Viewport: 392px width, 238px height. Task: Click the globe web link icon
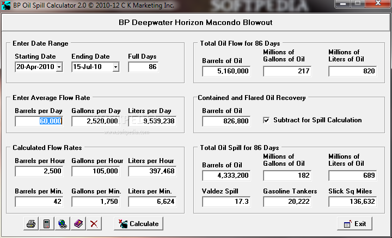pyautogui.click(x=63, y=223)
